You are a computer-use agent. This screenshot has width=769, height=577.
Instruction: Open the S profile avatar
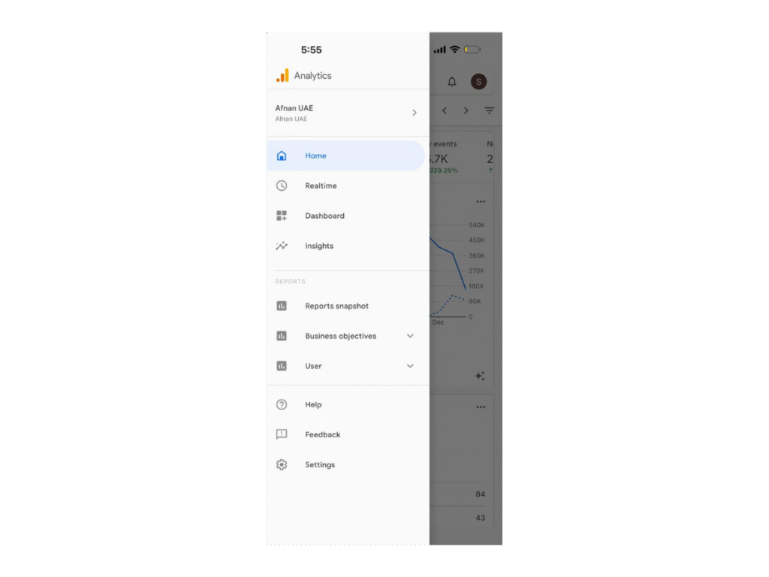[x=478, y=81]
